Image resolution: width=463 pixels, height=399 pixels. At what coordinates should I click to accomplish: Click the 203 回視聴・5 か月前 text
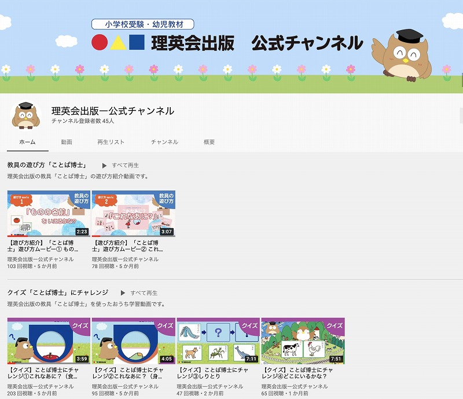[x=32, y=393]
